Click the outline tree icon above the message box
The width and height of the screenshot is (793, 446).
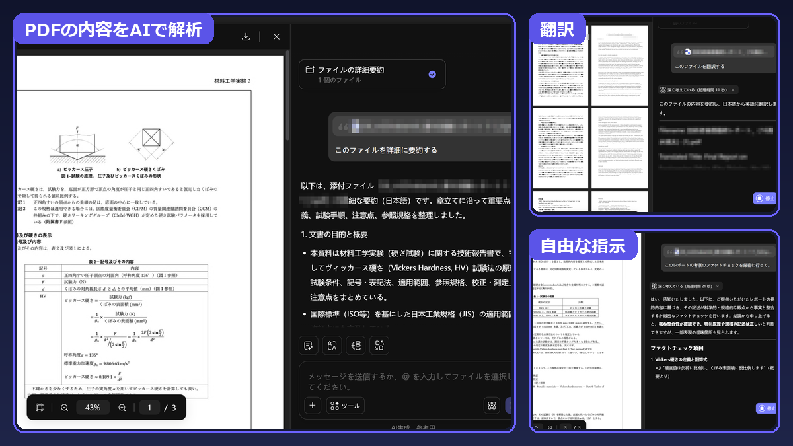click(356, 345)
